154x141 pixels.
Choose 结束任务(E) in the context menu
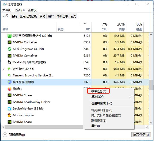pyautogui.click(x=99, y=91)
